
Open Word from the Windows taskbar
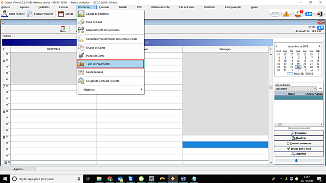tap(183, 179)
